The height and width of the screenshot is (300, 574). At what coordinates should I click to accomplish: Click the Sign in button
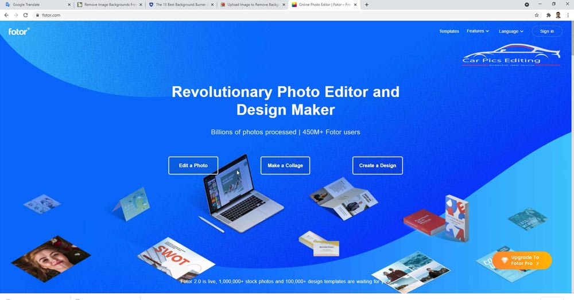(x=547, y=32)
